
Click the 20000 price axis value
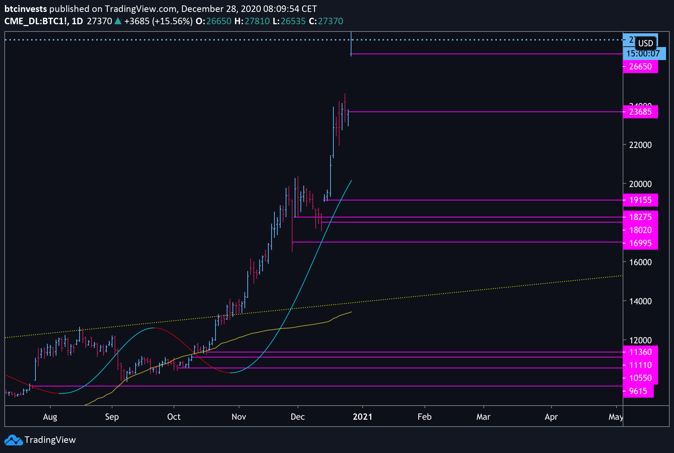pos(640,184)
